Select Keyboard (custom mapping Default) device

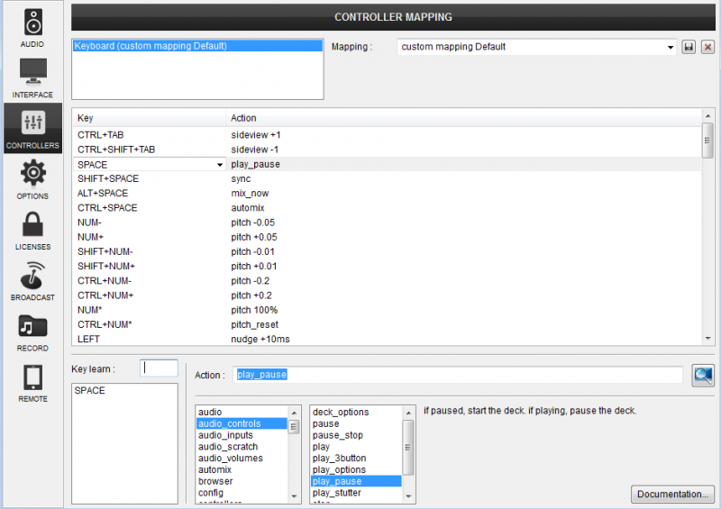[x=151, y=45]
